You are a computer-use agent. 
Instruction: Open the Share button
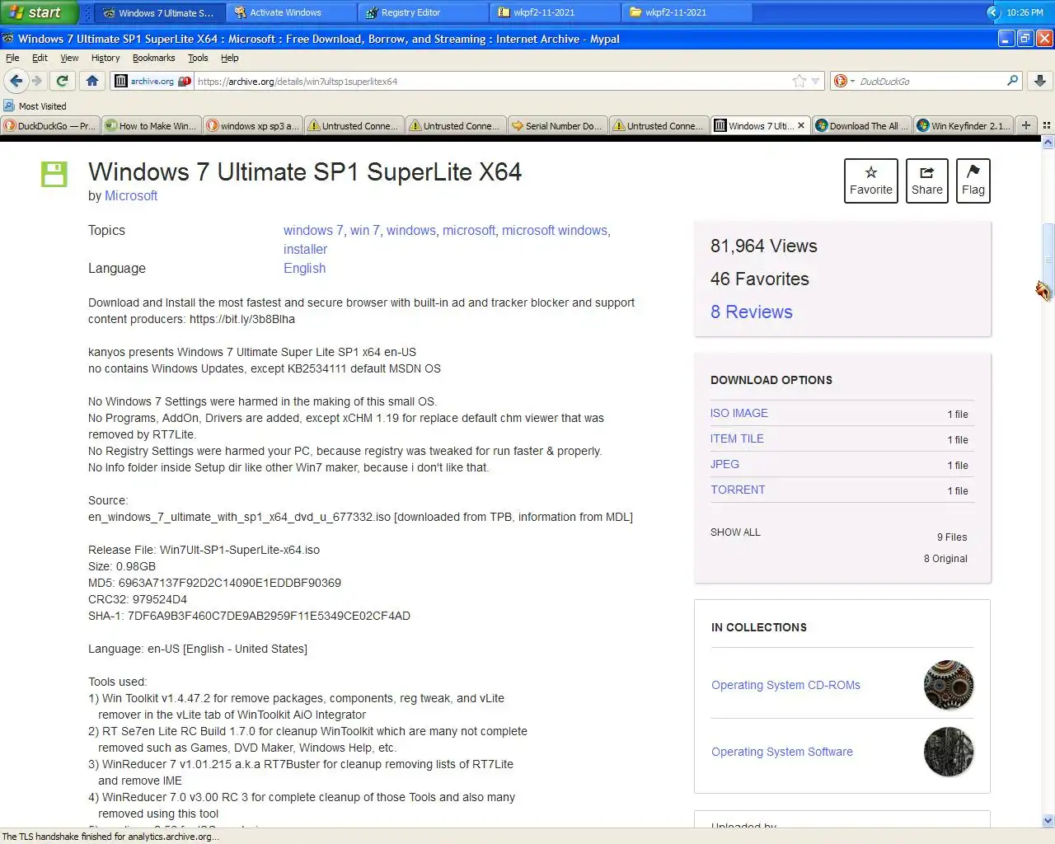[x=927, y=181]
